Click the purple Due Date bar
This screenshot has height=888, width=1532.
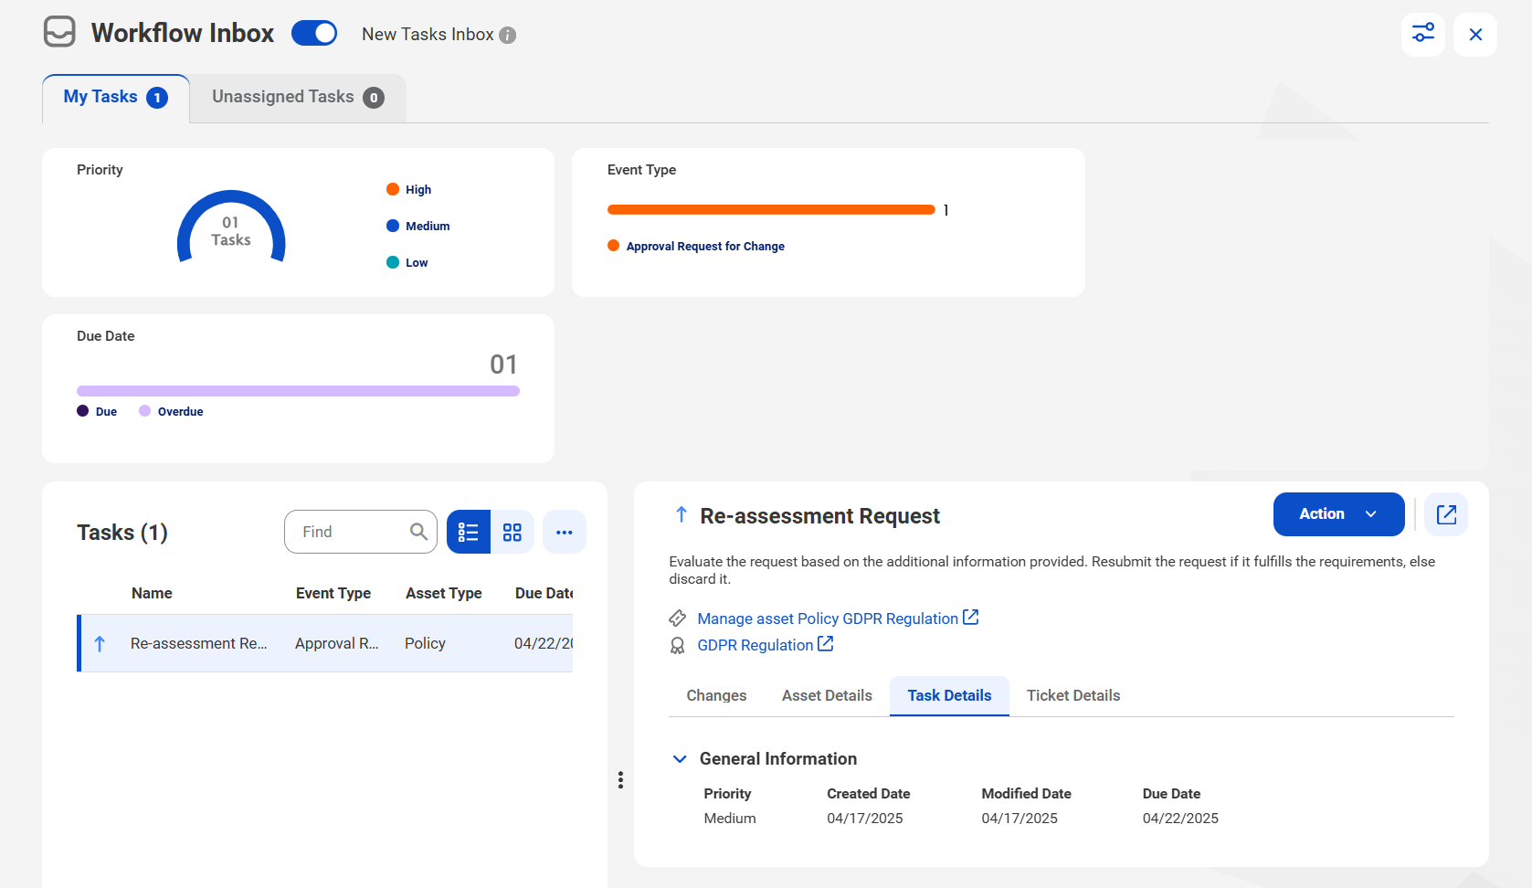(298, 391)
